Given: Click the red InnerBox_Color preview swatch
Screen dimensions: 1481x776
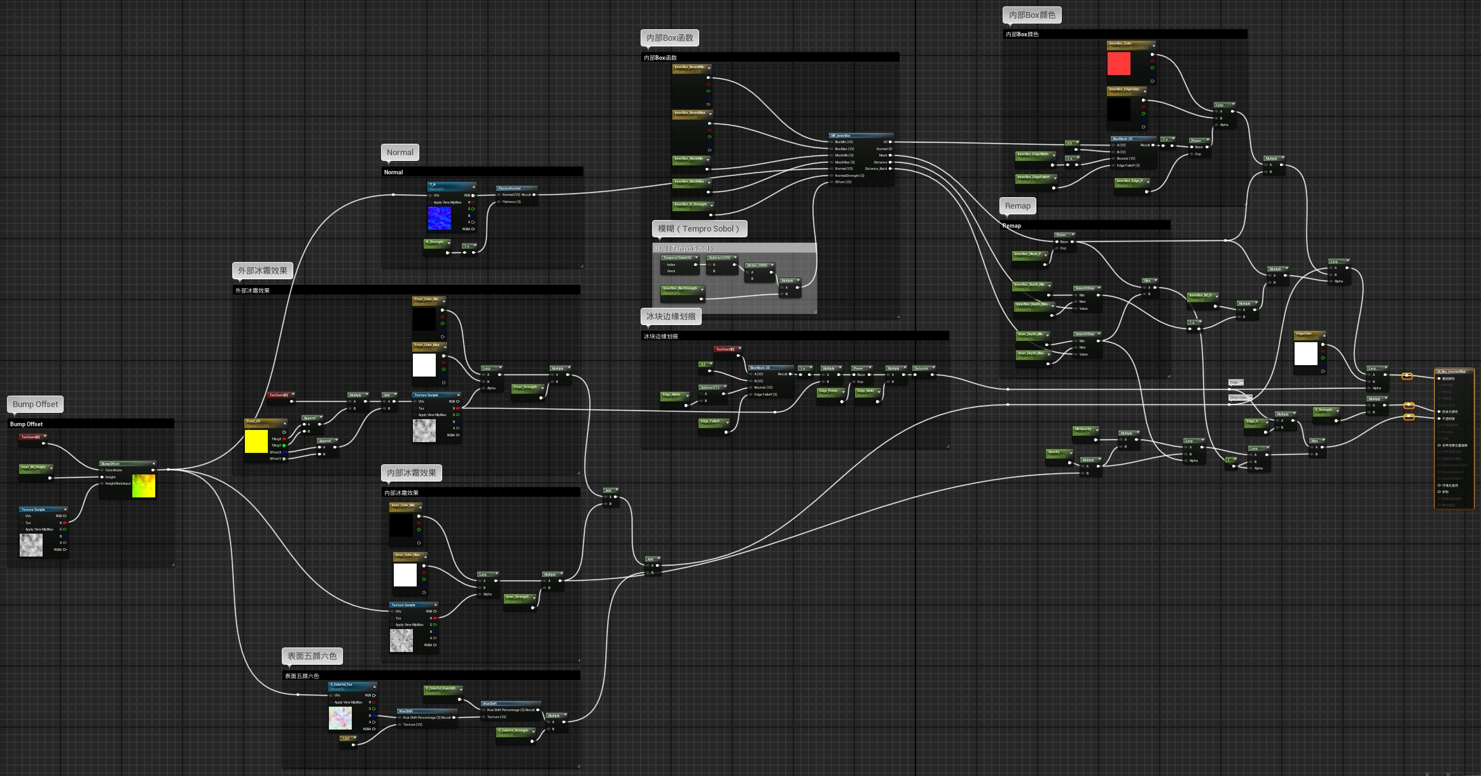Looking at the screenshot, I should point(1118,64).
